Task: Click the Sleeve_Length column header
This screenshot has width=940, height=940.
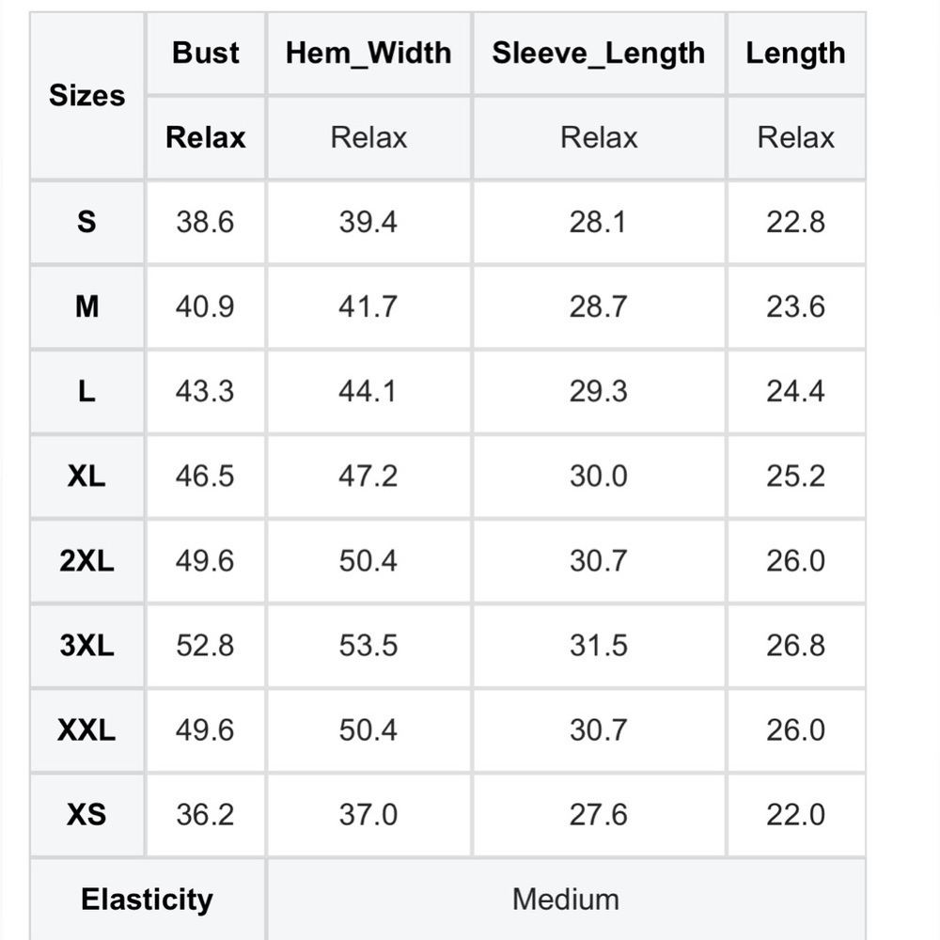Action: [598, 53]
